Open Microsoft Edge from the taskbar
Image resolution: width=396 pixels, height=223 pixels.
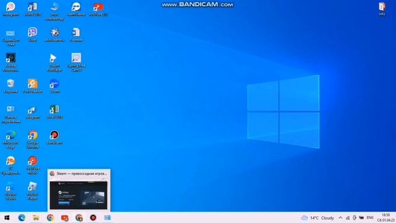coord(22,217)
